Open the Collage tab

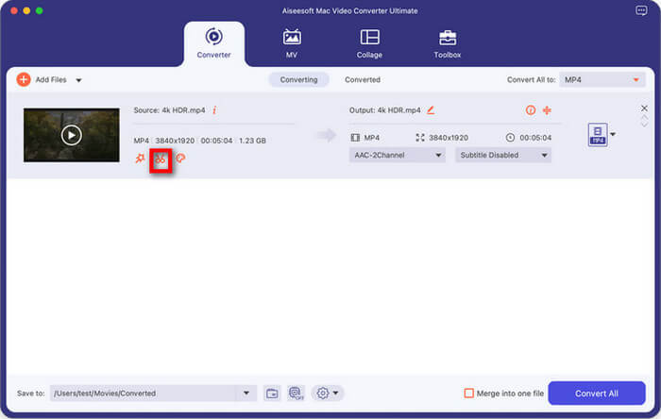point(369,43)
